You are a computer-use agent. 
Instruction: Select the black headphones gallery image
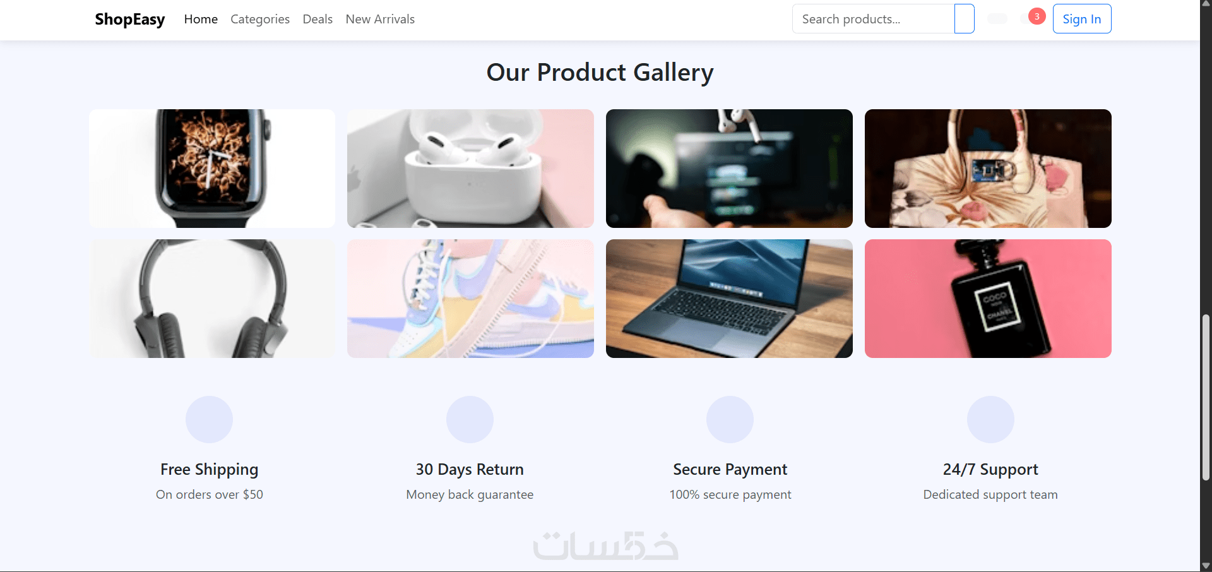(212, 299)
